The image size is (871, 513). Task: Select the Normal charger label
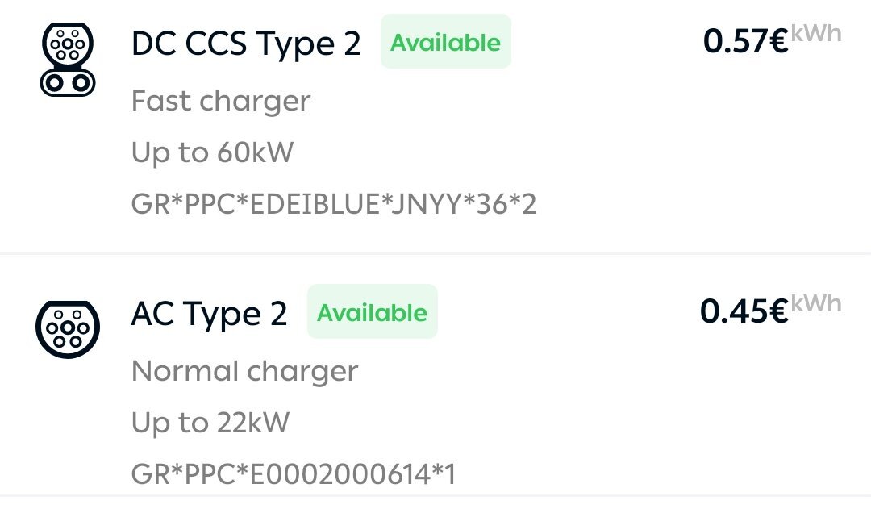click(x=245, y=371)
